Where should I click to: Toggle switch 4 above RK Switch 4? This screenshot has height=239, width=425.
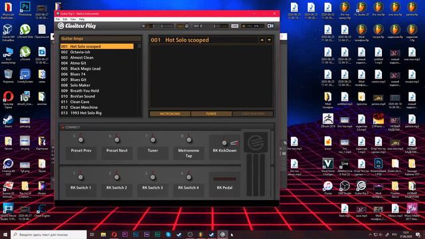[x=189, y=177]
